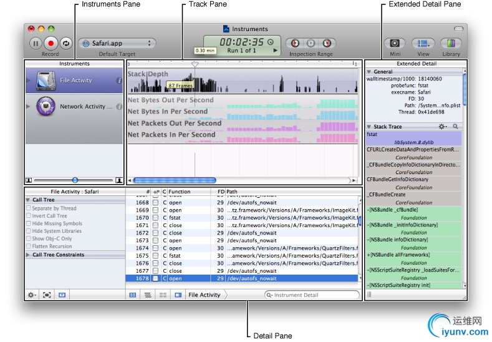Select -[NSBundle infoDictionary] stack frame
Viewport: 492px width, 342px height.
coord(414,243)
